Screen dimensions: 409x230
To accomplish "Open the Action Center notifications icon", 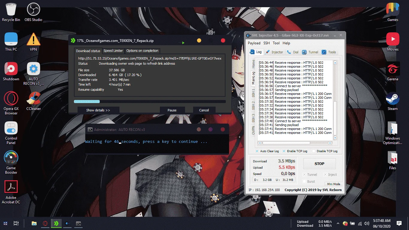I will click(x=399, y=223).
